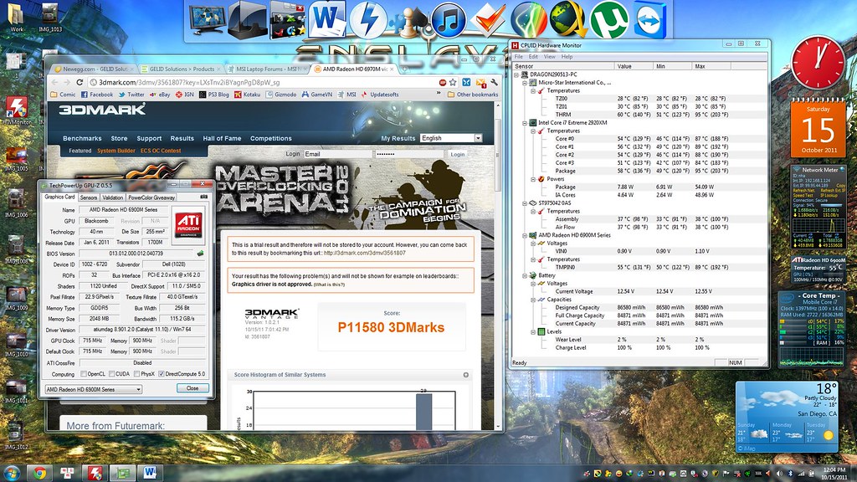Open the File menu in Hardware Monitor

(x=518, y=56)
